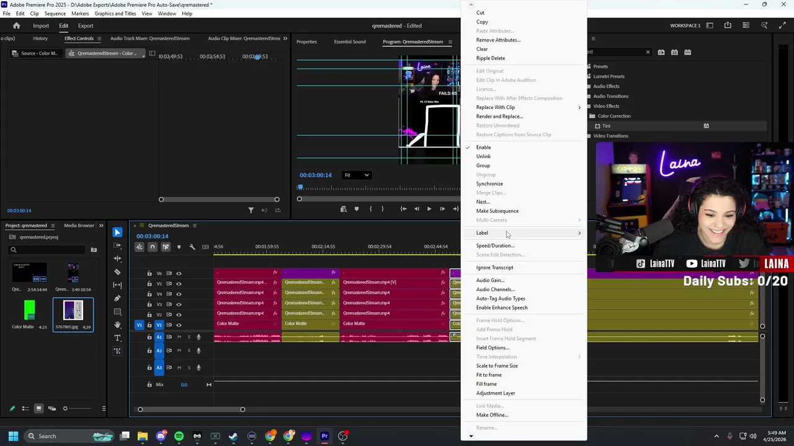Click the Project panel zoom slider
794x446 pixels.
[x=78, y=408]
